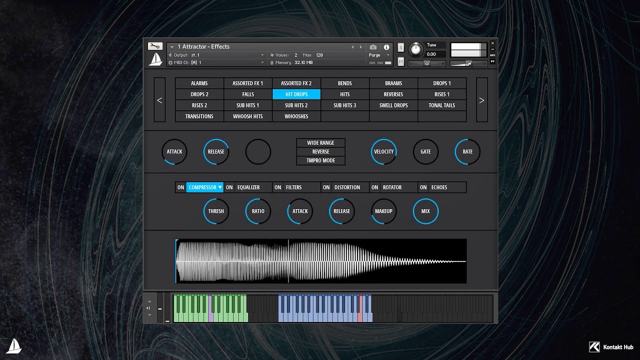
Task: Go to previous preset with left arrow
Action: coord(352,47)
